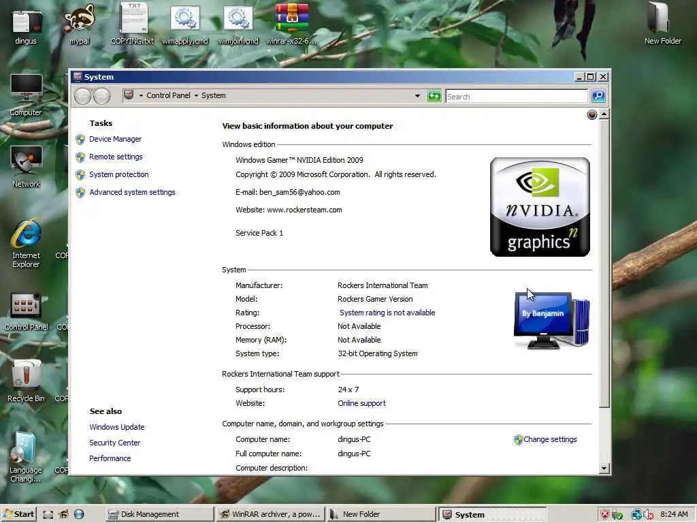
Task: Open the address bar history dropdown
Action: click(x=417, y=95)
